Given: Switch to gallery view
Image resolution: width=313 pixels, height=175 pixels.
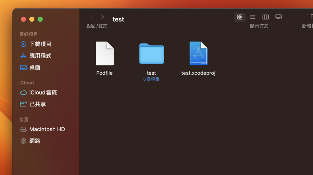Looking at the screenshot, I should point(278,17).
